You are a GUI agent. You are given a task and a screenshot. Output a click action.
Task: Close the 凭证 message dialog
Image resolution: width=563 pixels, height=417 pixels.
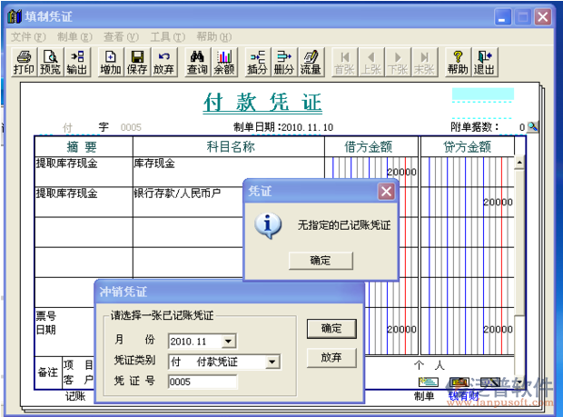(386, 192)
